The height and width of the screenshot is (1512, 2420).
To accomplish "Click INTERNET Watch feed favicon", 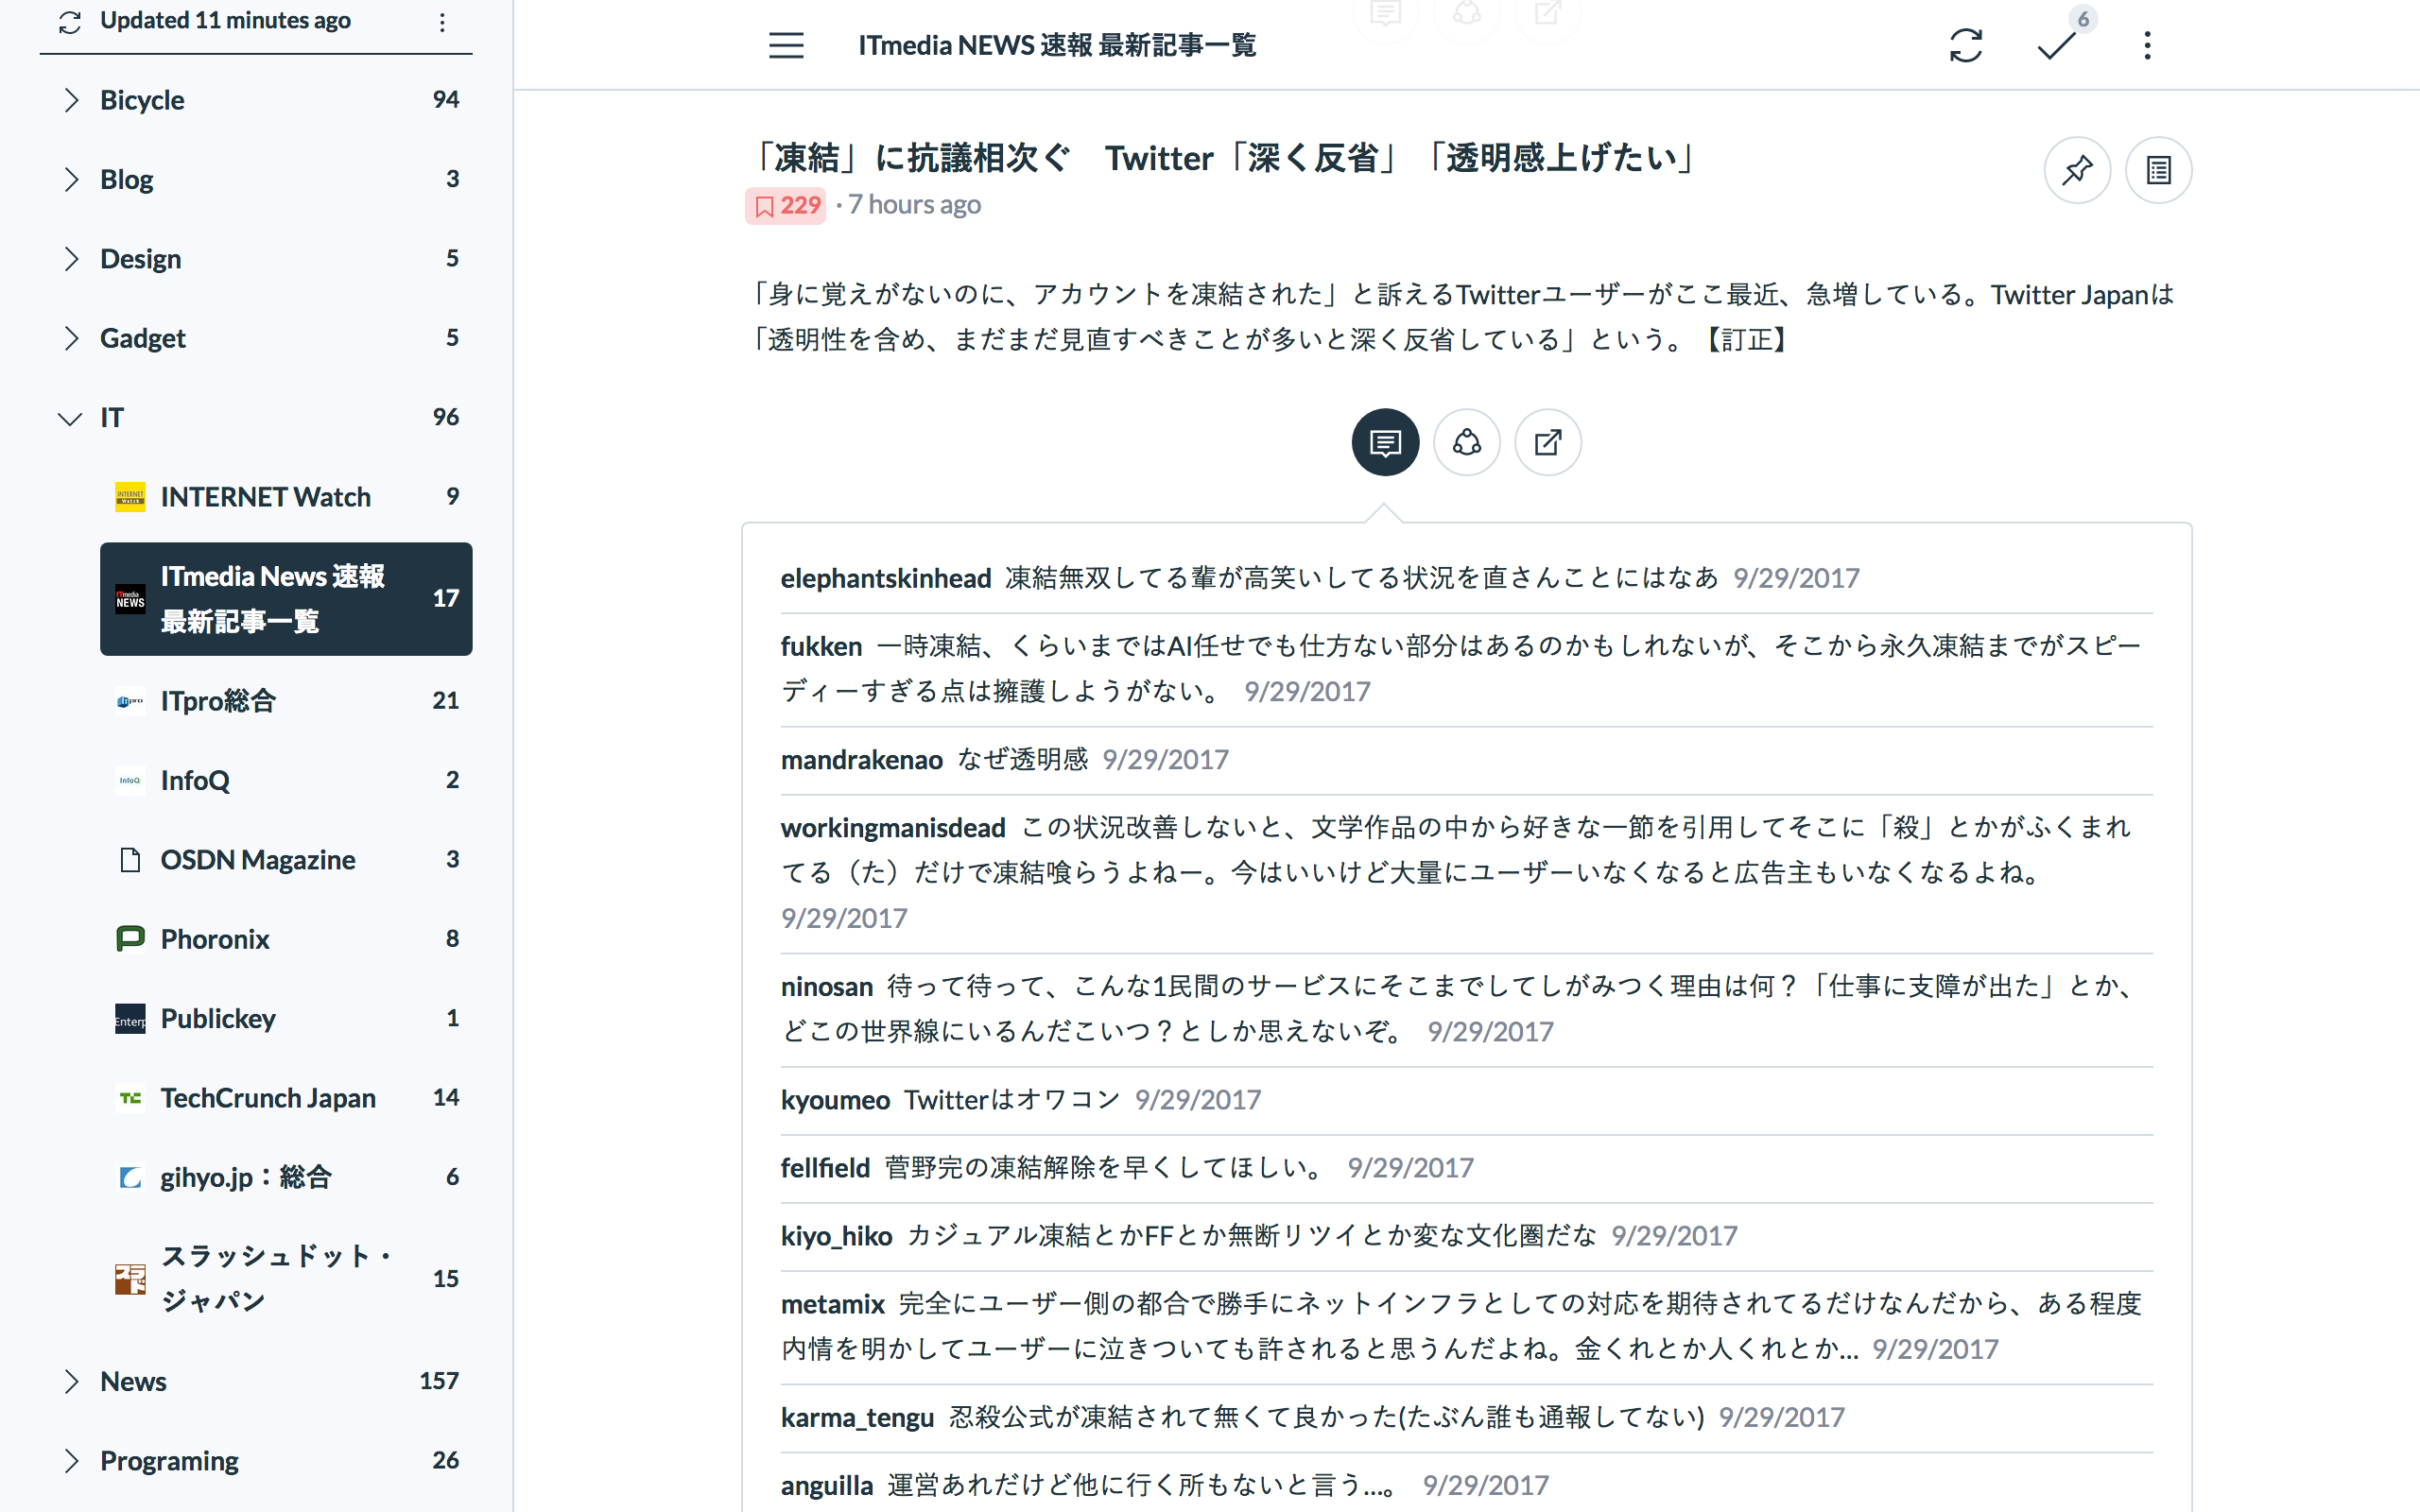I will click(x=130, y=497).
